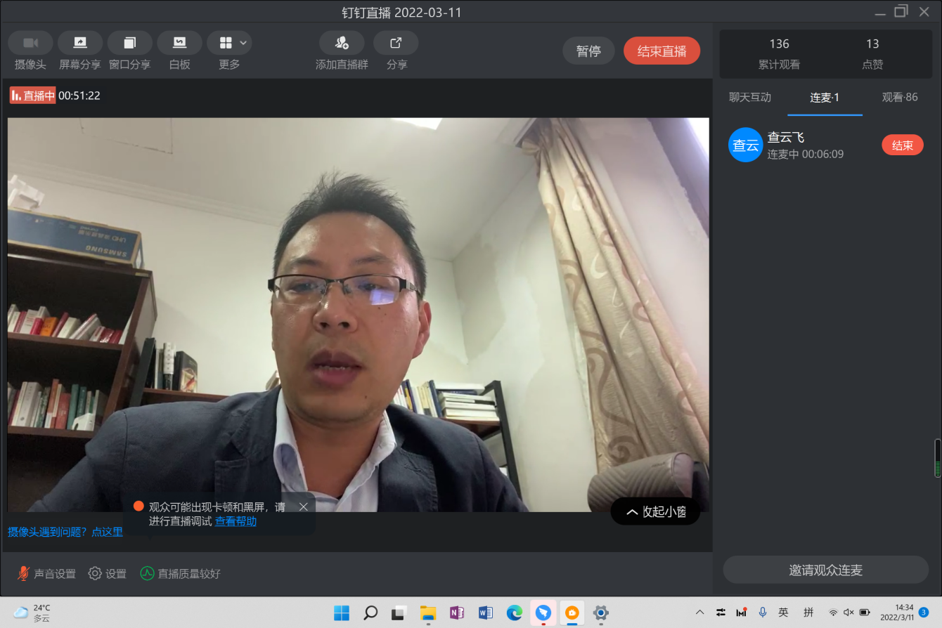This screenshot has height=628, width=942.
Task: Toggle the camera (摄像头) button
Action: coord(30,43)
